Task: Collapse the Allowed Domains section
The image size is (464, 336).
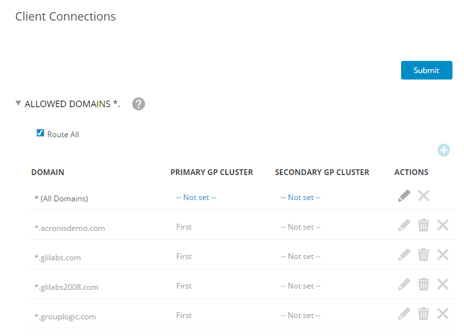Action: coord(19,103)
